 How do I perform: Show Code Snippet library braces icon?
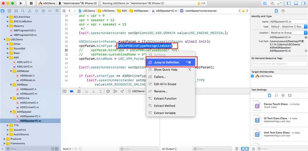pyautogui.click(x=276, y=95)
